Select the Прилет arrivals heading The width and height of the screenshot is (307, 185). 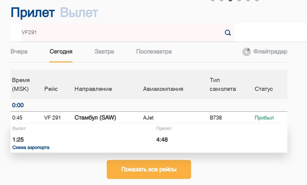pos(33,13)
